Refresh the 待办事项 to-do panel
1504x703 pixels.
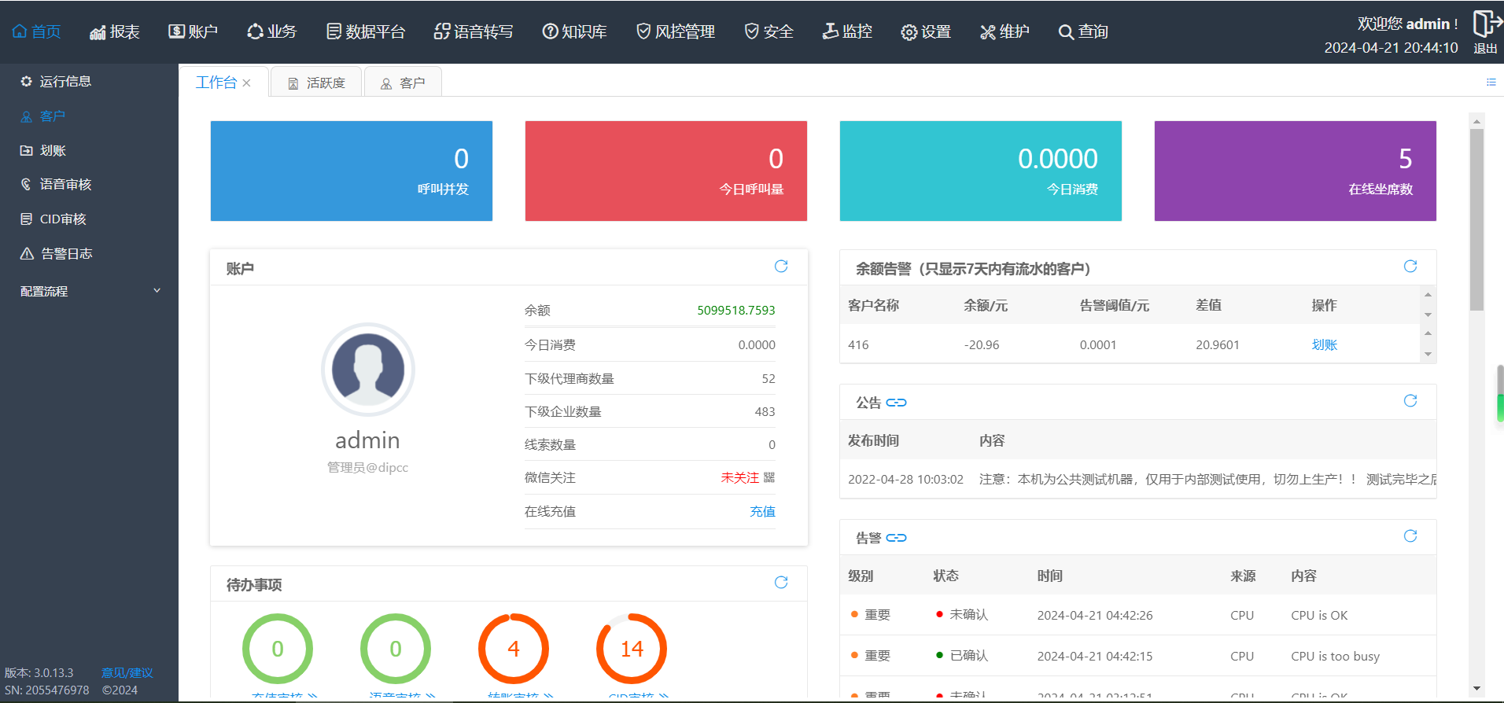pos(780,583)
